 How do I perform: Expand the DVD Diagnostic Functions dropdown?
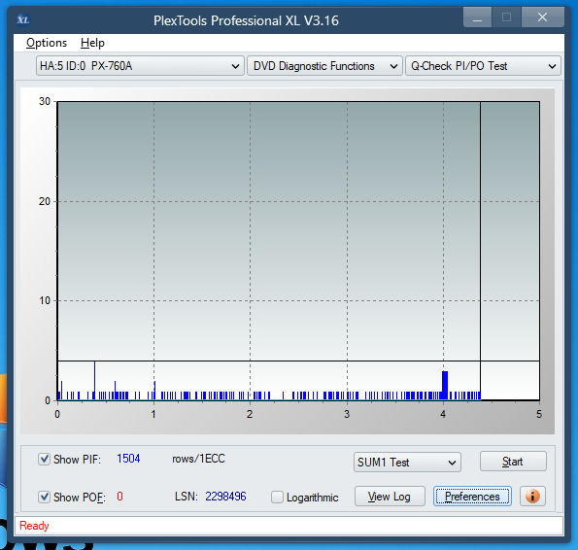[x=324, y=66]
